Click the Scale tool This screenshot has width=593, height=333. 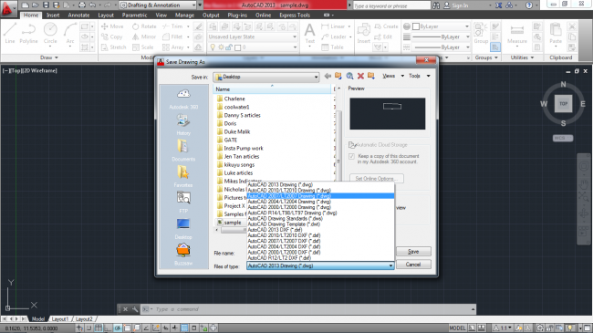[x=143, y=47]
